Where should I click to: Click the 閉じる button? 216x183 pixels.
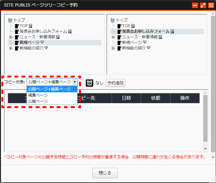pos(105,173)
